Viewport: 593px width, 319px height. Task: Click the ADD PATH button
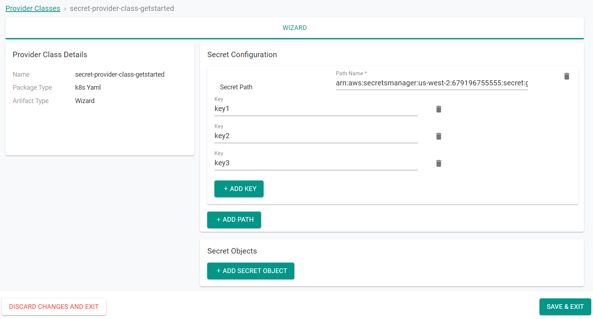tap(234, 220)
